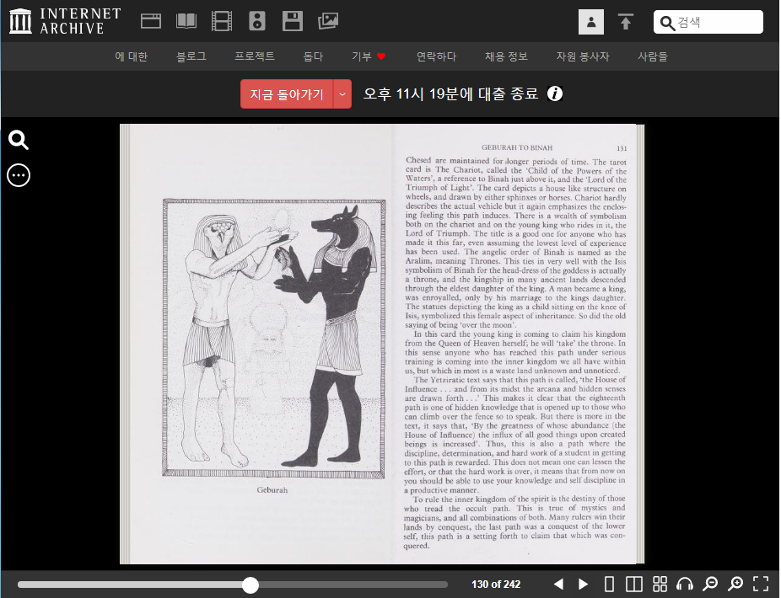Open the Texts book icon

[186, 21]
